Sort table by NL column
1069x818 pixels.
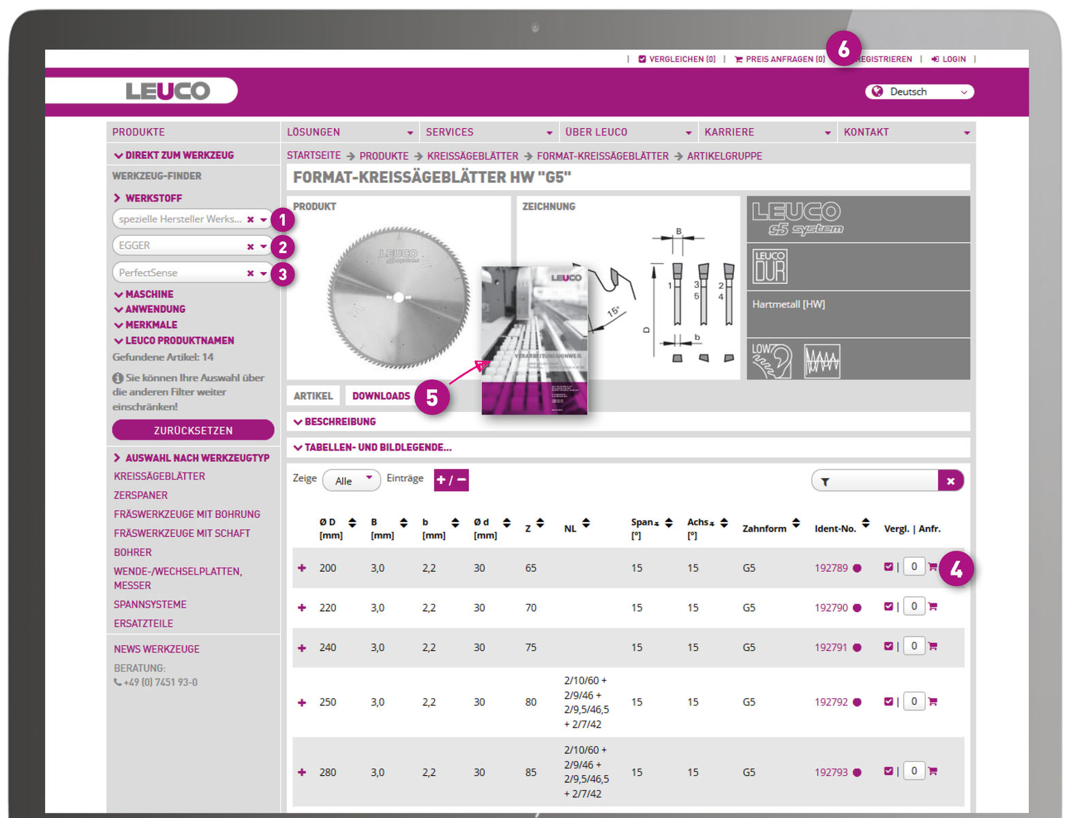586,523
